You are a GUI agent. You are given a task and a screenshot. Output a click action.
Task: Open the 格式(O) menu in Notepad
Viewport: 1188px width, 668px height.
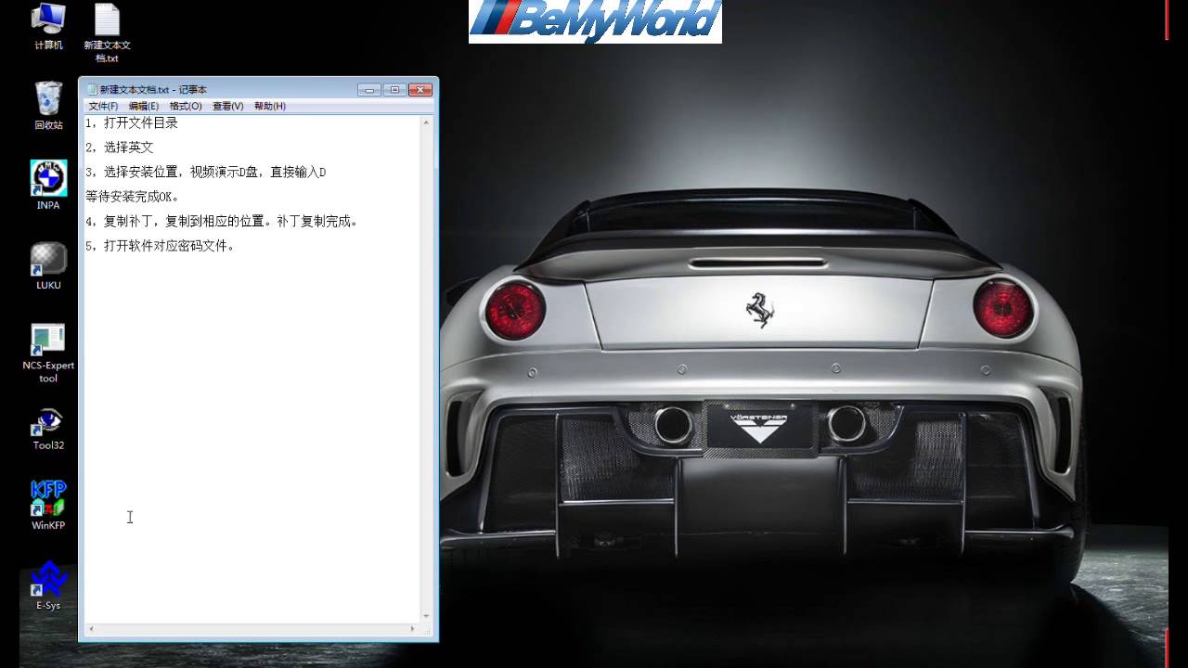[186, 107]
